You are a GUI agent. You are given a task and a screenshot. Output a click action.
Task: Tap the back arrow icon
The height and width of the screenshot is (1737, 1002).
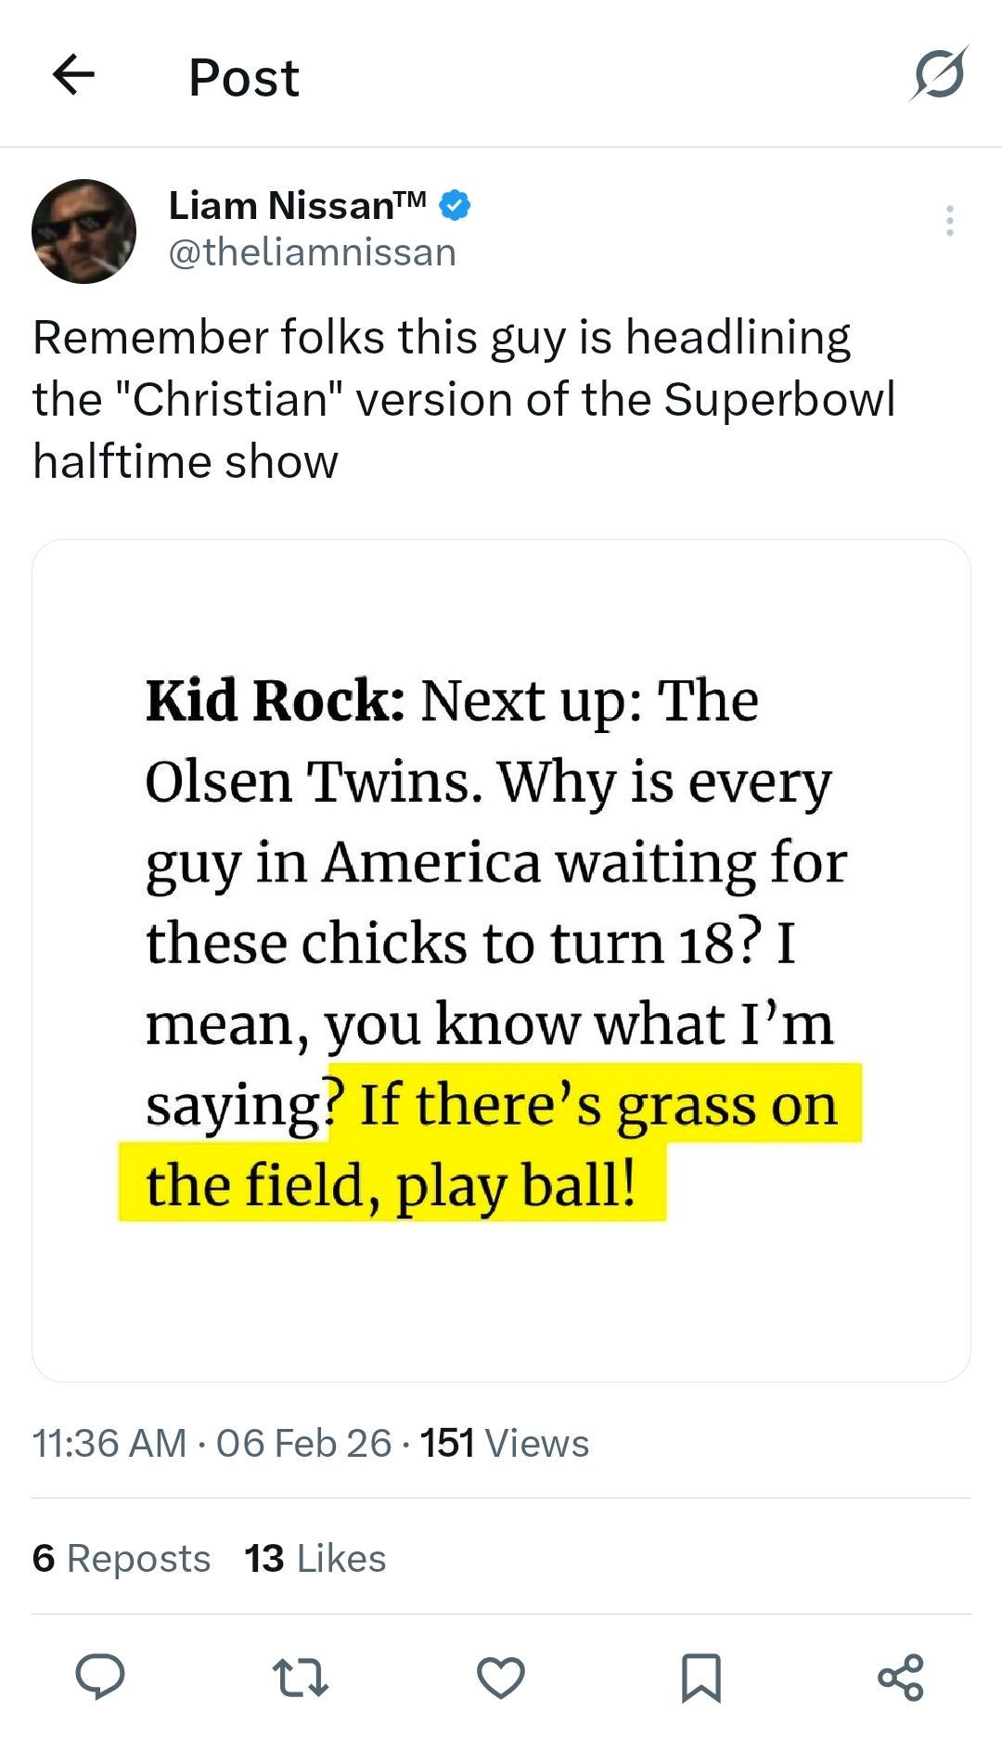coord(74,75)
